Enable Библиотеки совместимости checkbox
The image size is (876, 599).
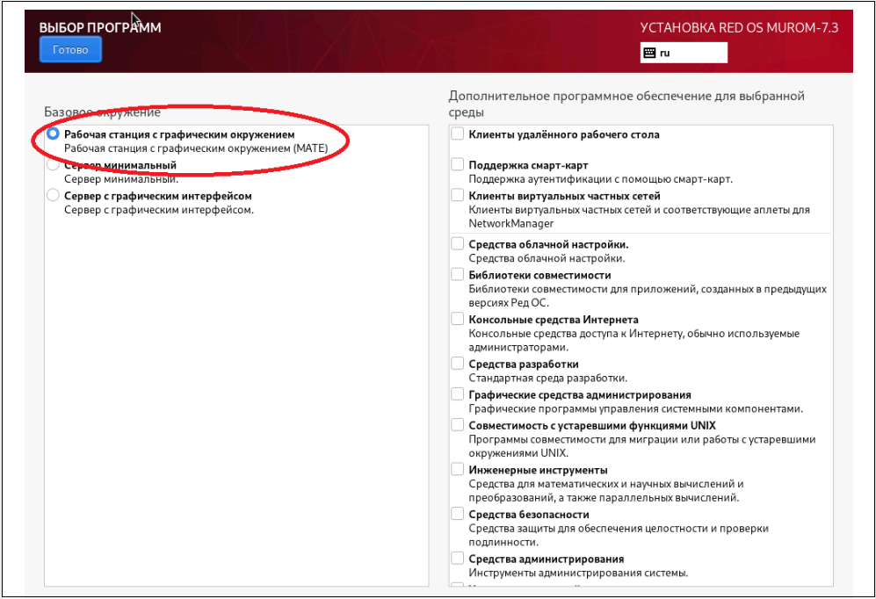coord(458,274)
